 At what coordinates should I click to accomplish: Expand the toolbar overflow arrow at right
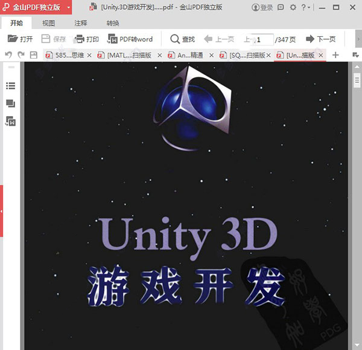(x=358, y=39)
